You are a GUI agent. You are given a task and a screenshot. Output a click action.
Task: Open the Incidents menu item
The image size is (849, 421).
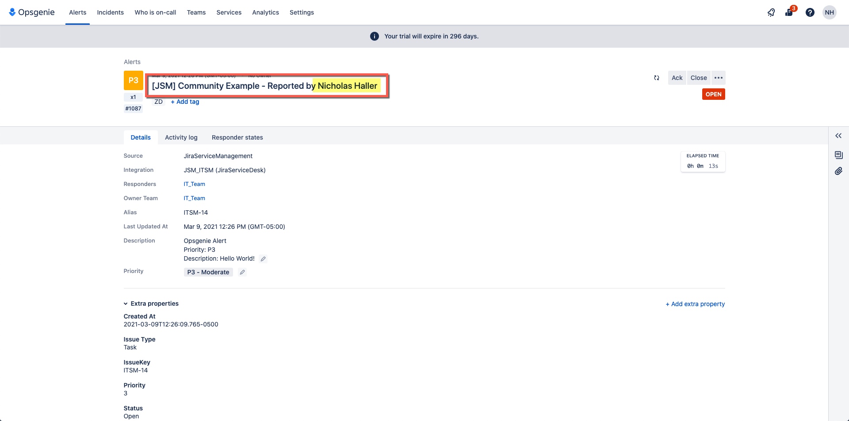coord(110,12)
